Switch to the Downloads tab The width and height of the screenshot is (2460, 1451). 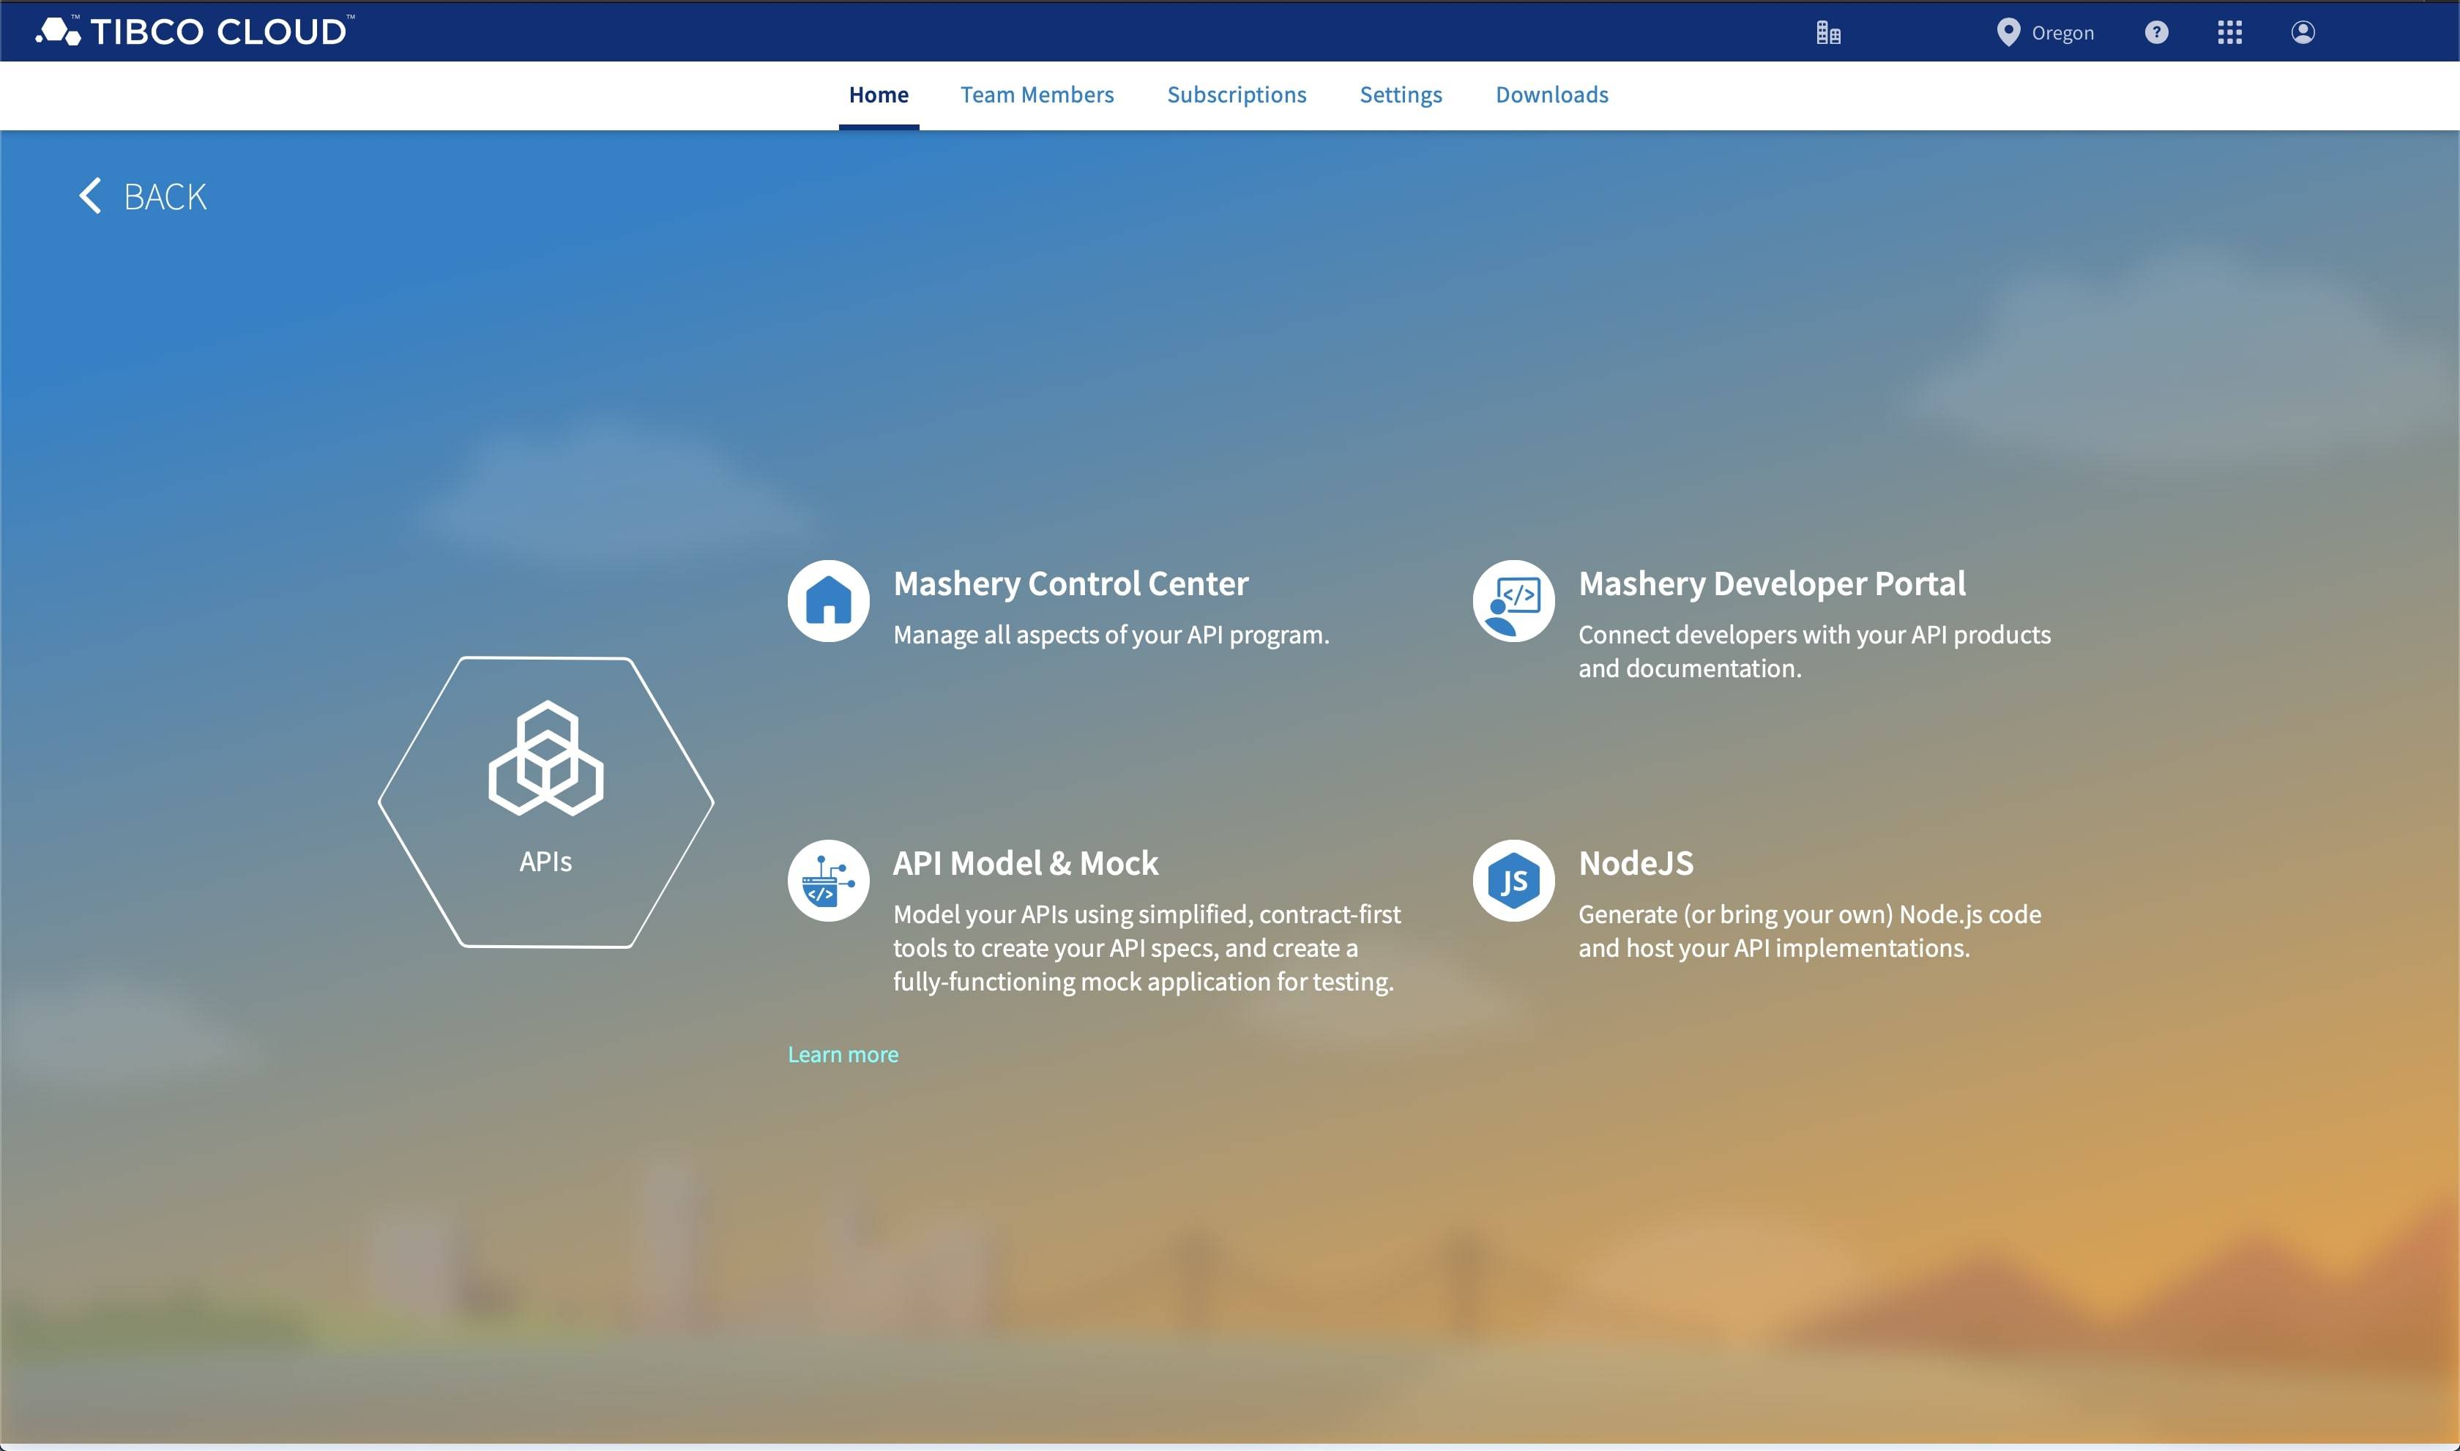pyautogui.click(x=1551, y=94)
